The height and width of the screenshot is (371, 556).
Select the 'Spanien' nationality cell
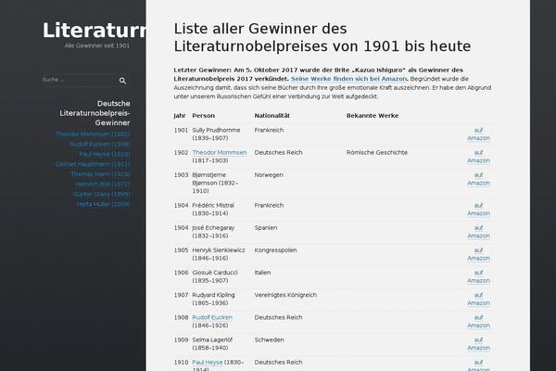click(266, 228)
